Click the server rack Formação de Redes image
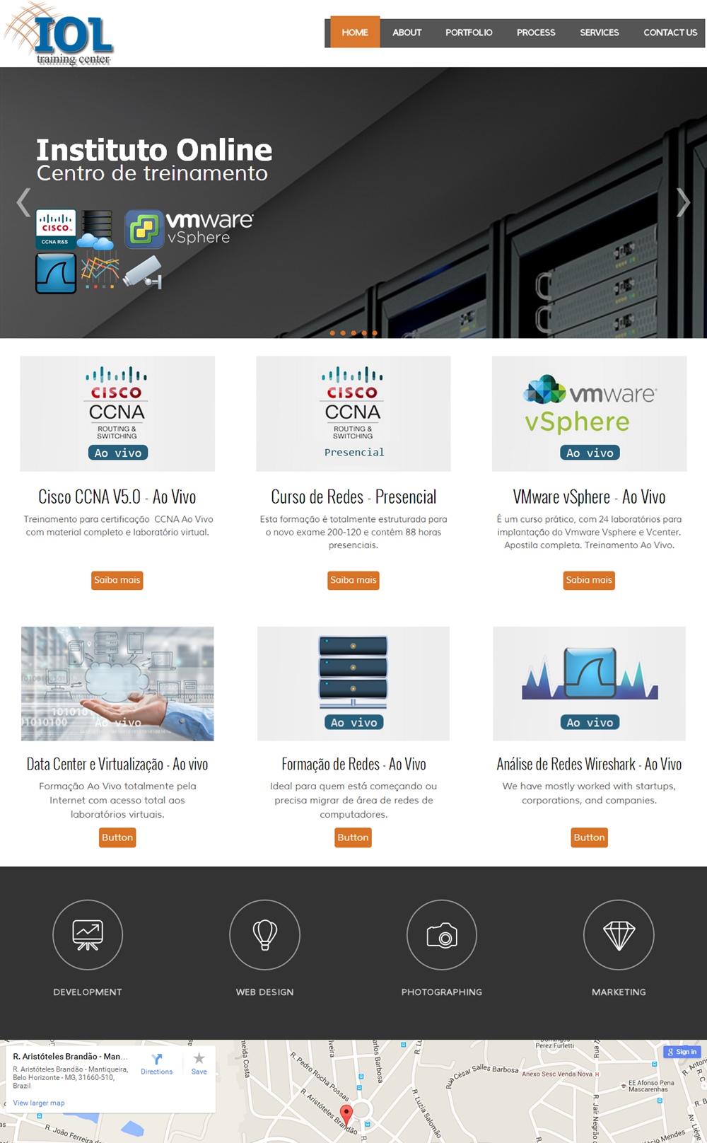Image resolution: width=707 pixels, height=1143 pixels. [x=353, y=683]
